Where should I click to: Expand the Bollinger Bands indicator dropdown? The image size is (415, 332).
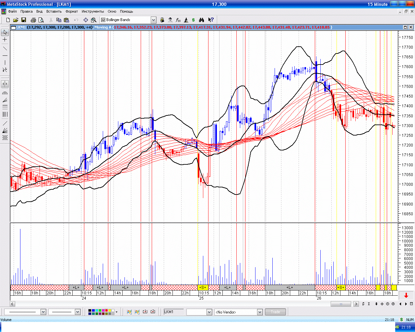click(x=154, y=20)
